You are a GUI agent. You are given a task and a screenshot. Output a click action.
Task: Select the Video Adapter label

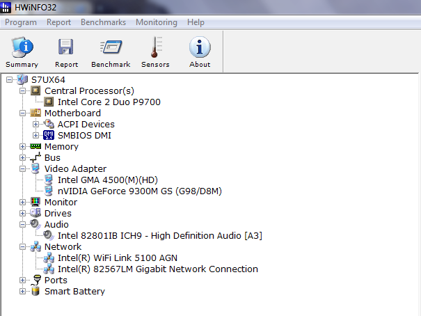pyautogui.click(x=75, y=169)
